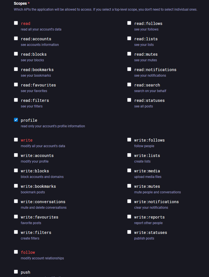Enable the read:statuses scope
209x277 pixels.
129,100
